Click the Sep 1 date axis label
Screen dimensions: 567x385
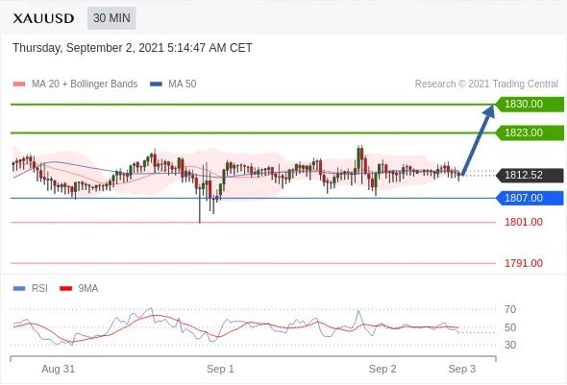(220, 369)
